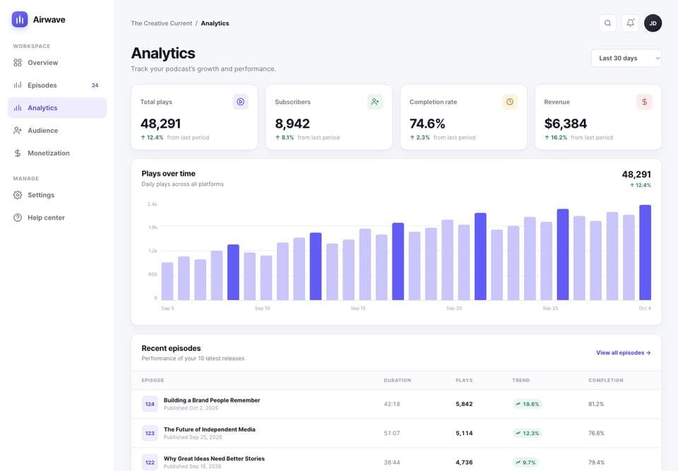678x471 pixels.
Task: Open the JD profile avatar
Action: pyautogui.click(x=653, y=23)
